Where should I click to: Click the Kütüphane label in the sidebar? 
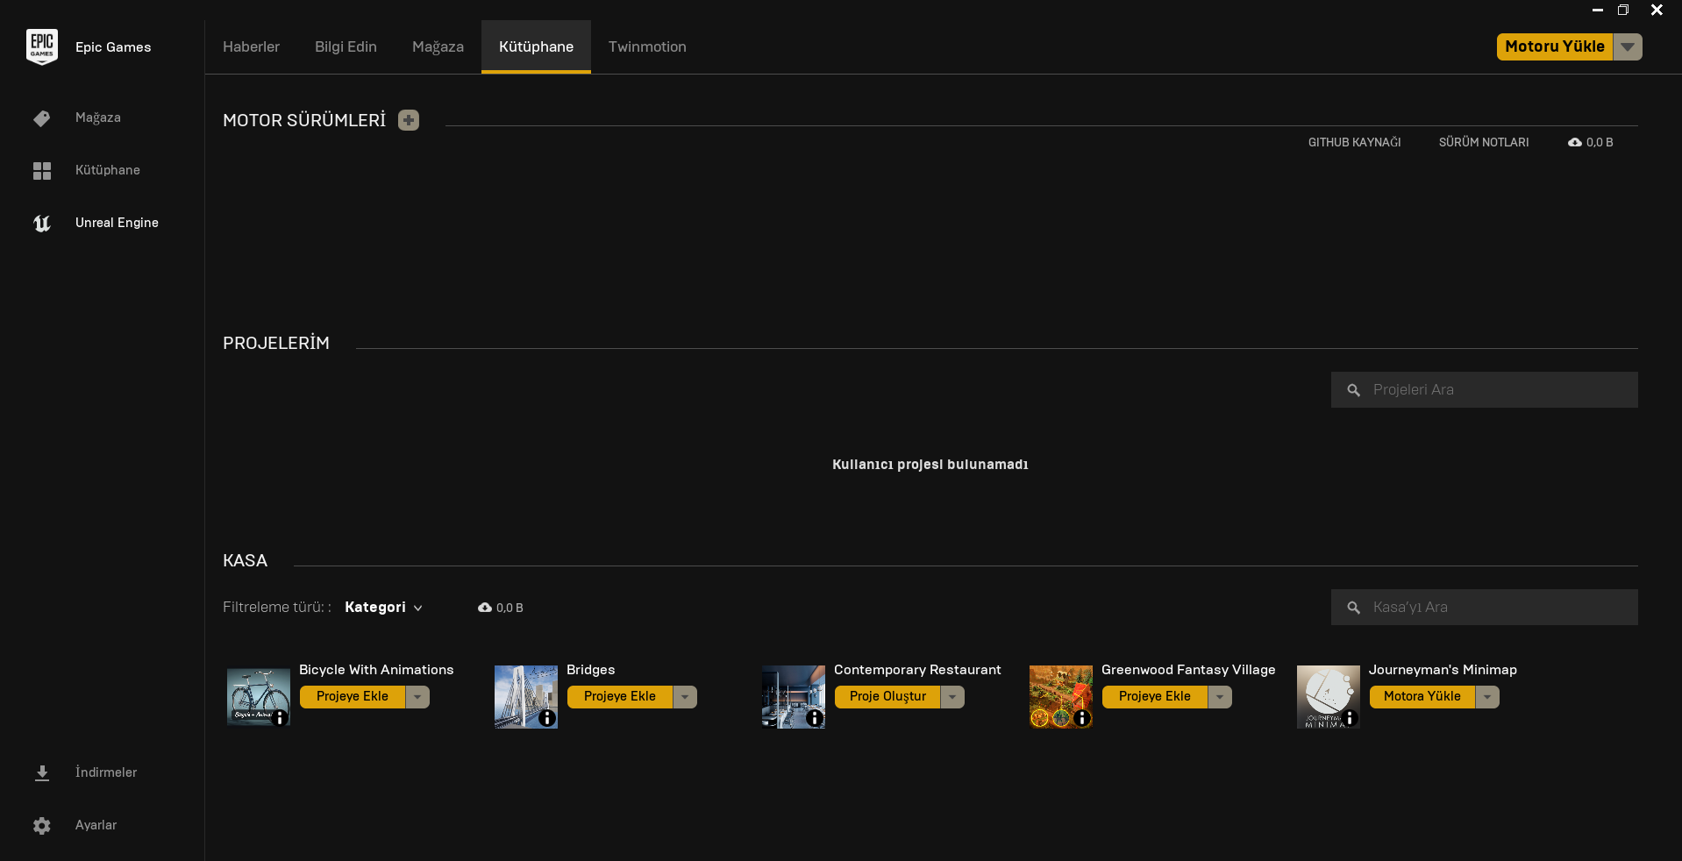[x=108, y=170]
